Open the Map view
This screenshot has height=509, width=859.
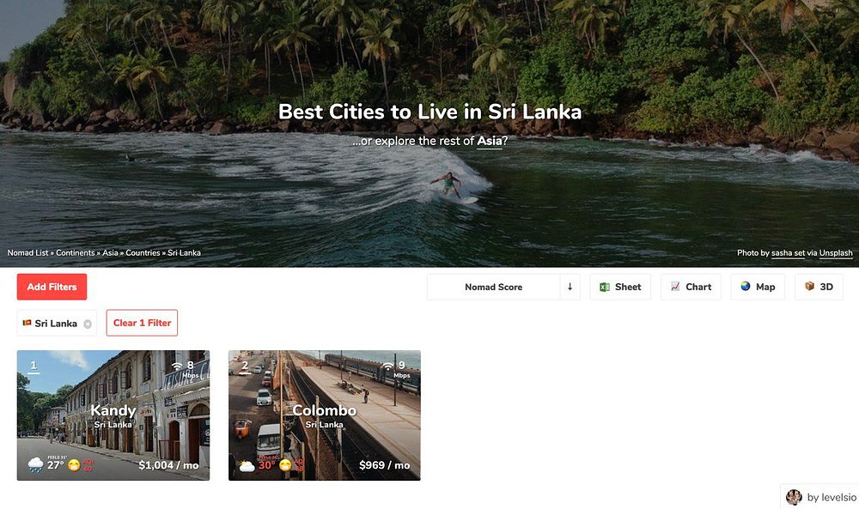click(x=758, y=287)
